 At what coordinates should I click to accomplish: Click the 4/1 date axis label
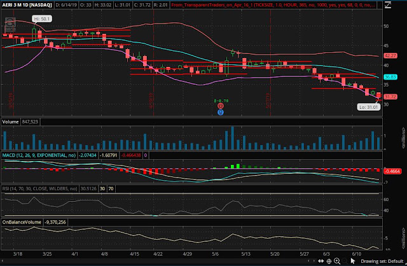[75, 254]
